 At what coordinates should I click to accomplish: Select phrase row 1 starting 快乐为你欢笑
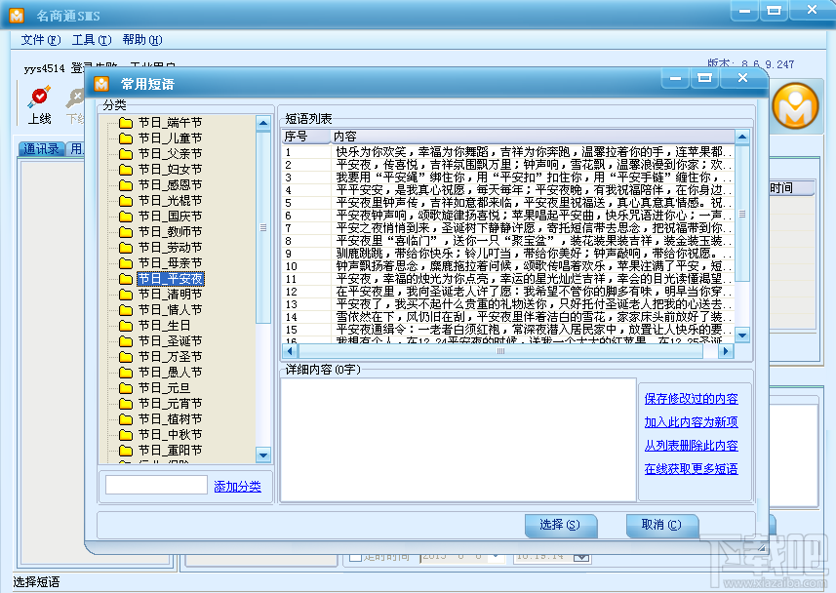(508, 152)
